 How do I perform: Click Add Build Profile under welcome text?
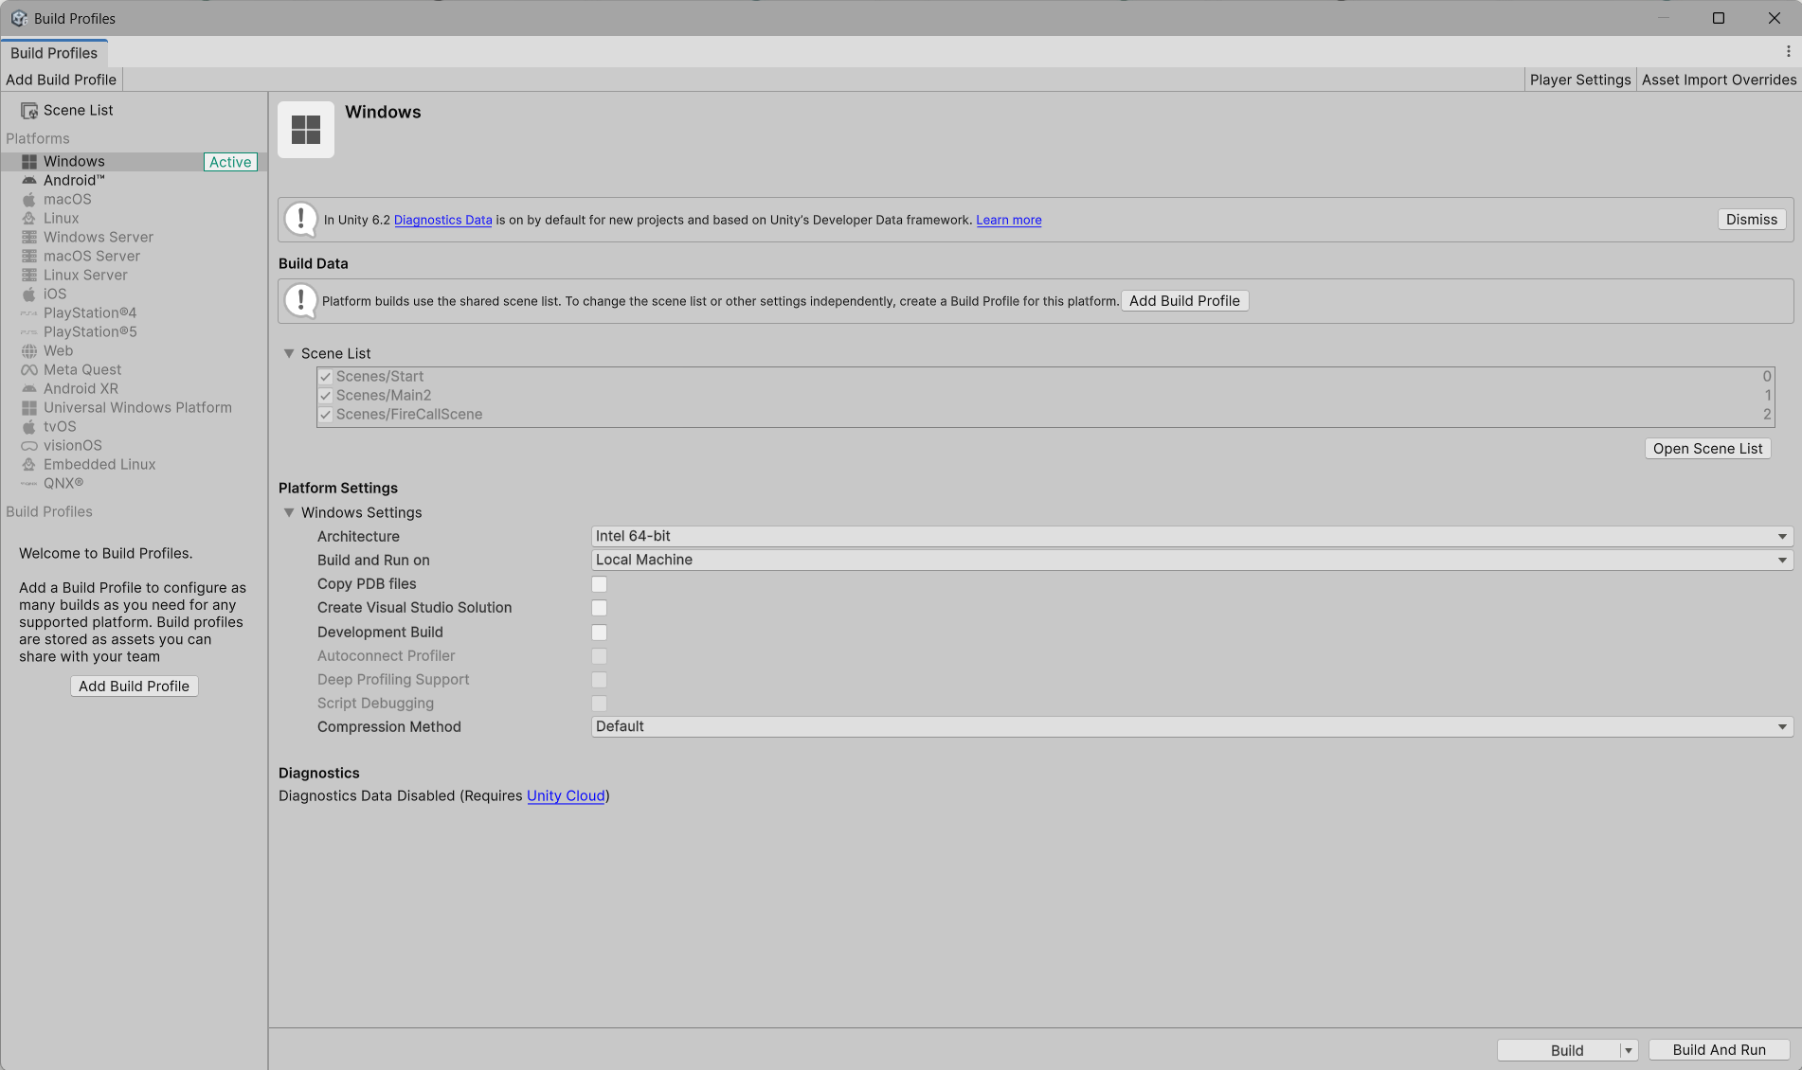pos(134,687)
